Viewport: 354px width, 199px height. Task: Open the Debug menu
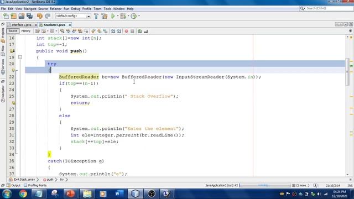pyautogui.click(x=76, y=9)
